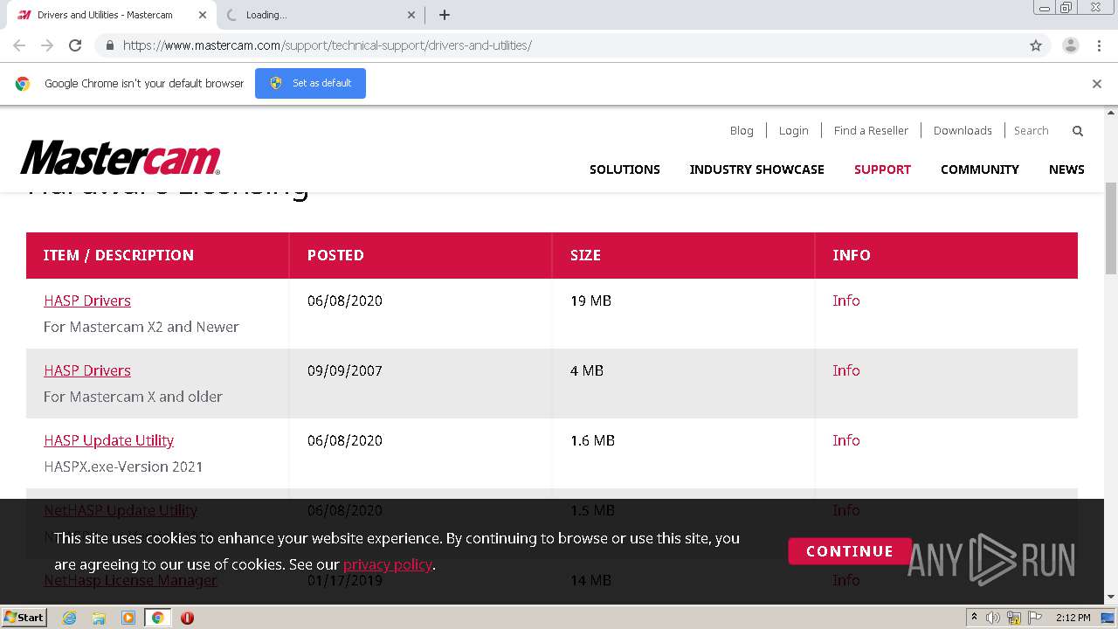Click the Login link
Screen dimensions: 1118x629
(x=793, y=130)
